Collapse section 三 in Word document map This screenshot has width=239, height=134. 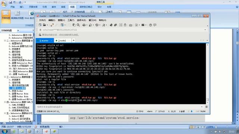[x=5, y=77]
